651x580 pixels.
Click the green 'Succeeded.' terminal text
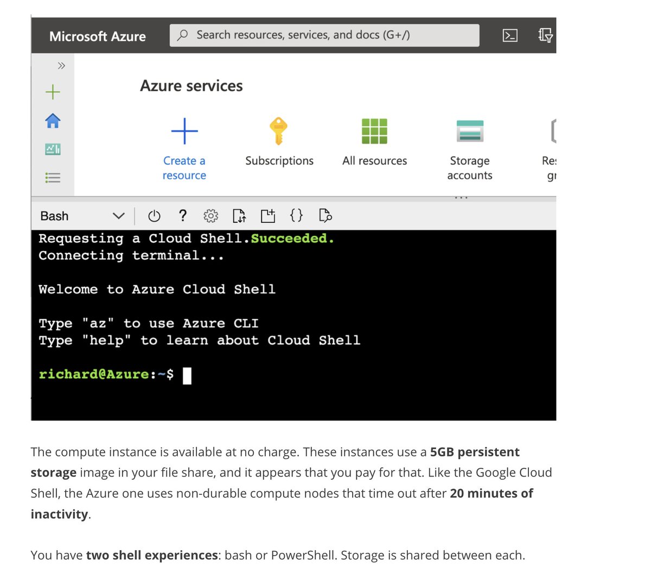point(292,239)
